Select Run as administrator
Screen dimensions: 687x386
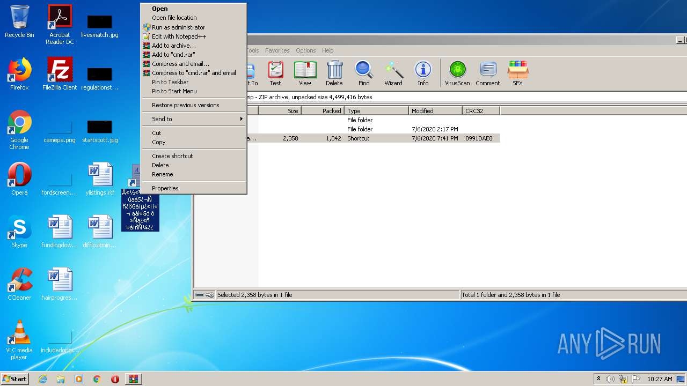click(x=193, y=27)
